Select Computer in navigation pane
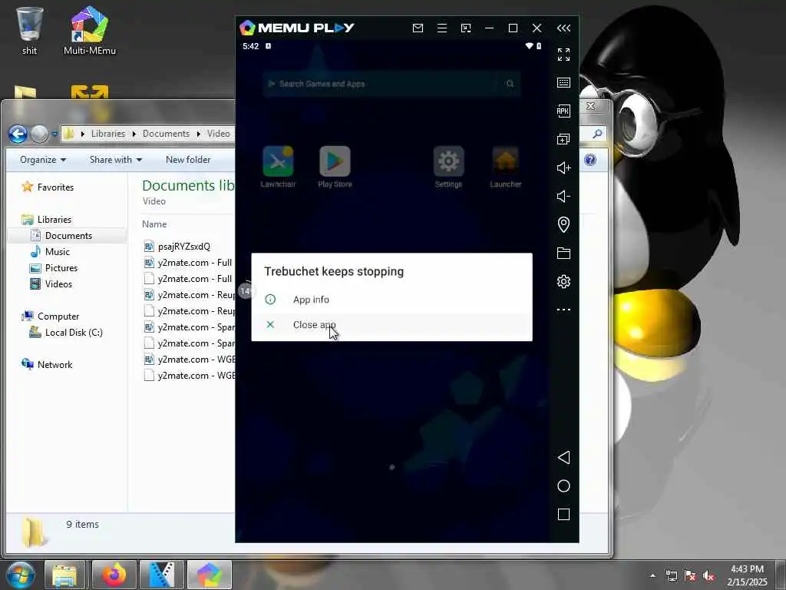The height and width of the screenshot is (590, 786). click(x=58, y=316)
